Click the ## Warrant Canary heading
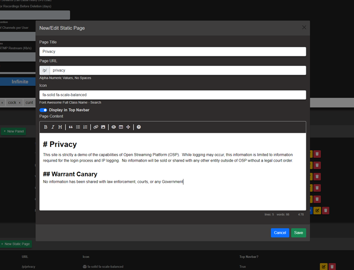 [70, 174]
